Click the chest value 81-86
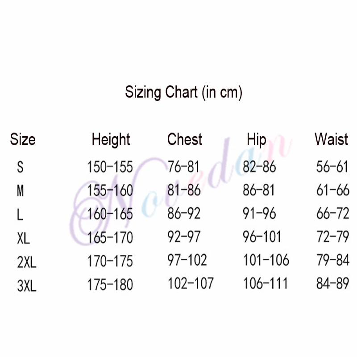This screenshot has height=357, width=357. [184, 191]
